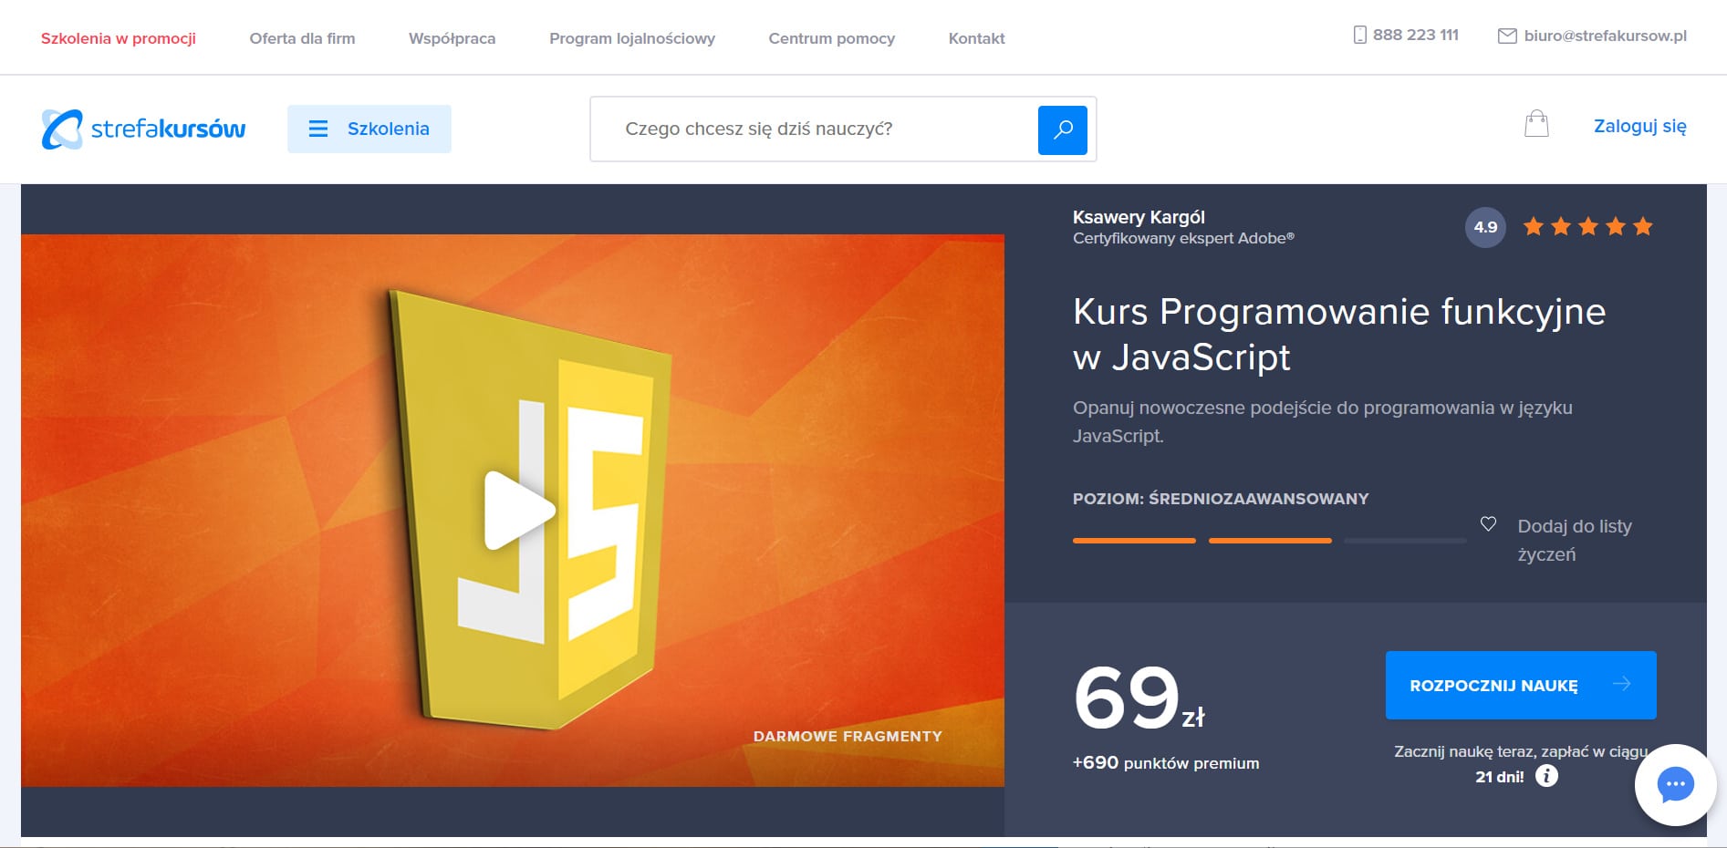This screenshot has width=1727, height=848.
Task: Click the strefakursów logo
Action: (143, 128)
